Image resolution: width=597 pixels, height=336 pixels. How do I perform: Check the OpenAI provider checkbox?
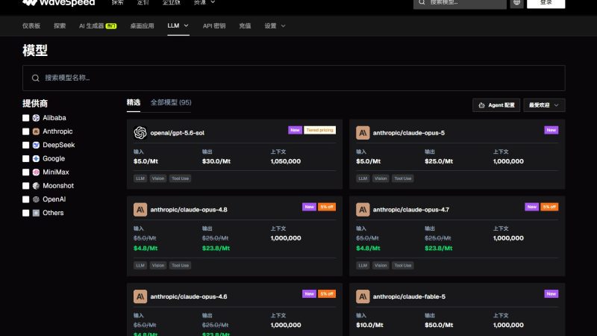click(25, 199)
